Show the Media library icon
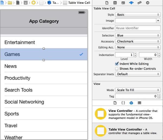This screenshot has width=163, height=140. coord(139,103)
